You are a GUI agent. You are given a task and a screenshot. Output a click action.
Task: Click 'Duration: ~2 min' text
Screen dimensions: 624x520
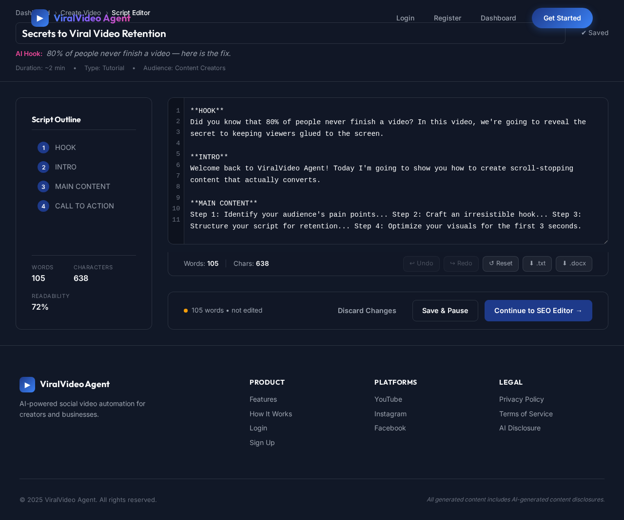pyautogui.click(x=40, y=68)
